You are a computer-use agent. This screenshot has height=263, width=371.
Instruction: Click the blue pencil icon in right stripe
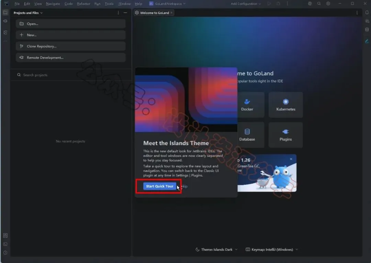pos(367,41)
